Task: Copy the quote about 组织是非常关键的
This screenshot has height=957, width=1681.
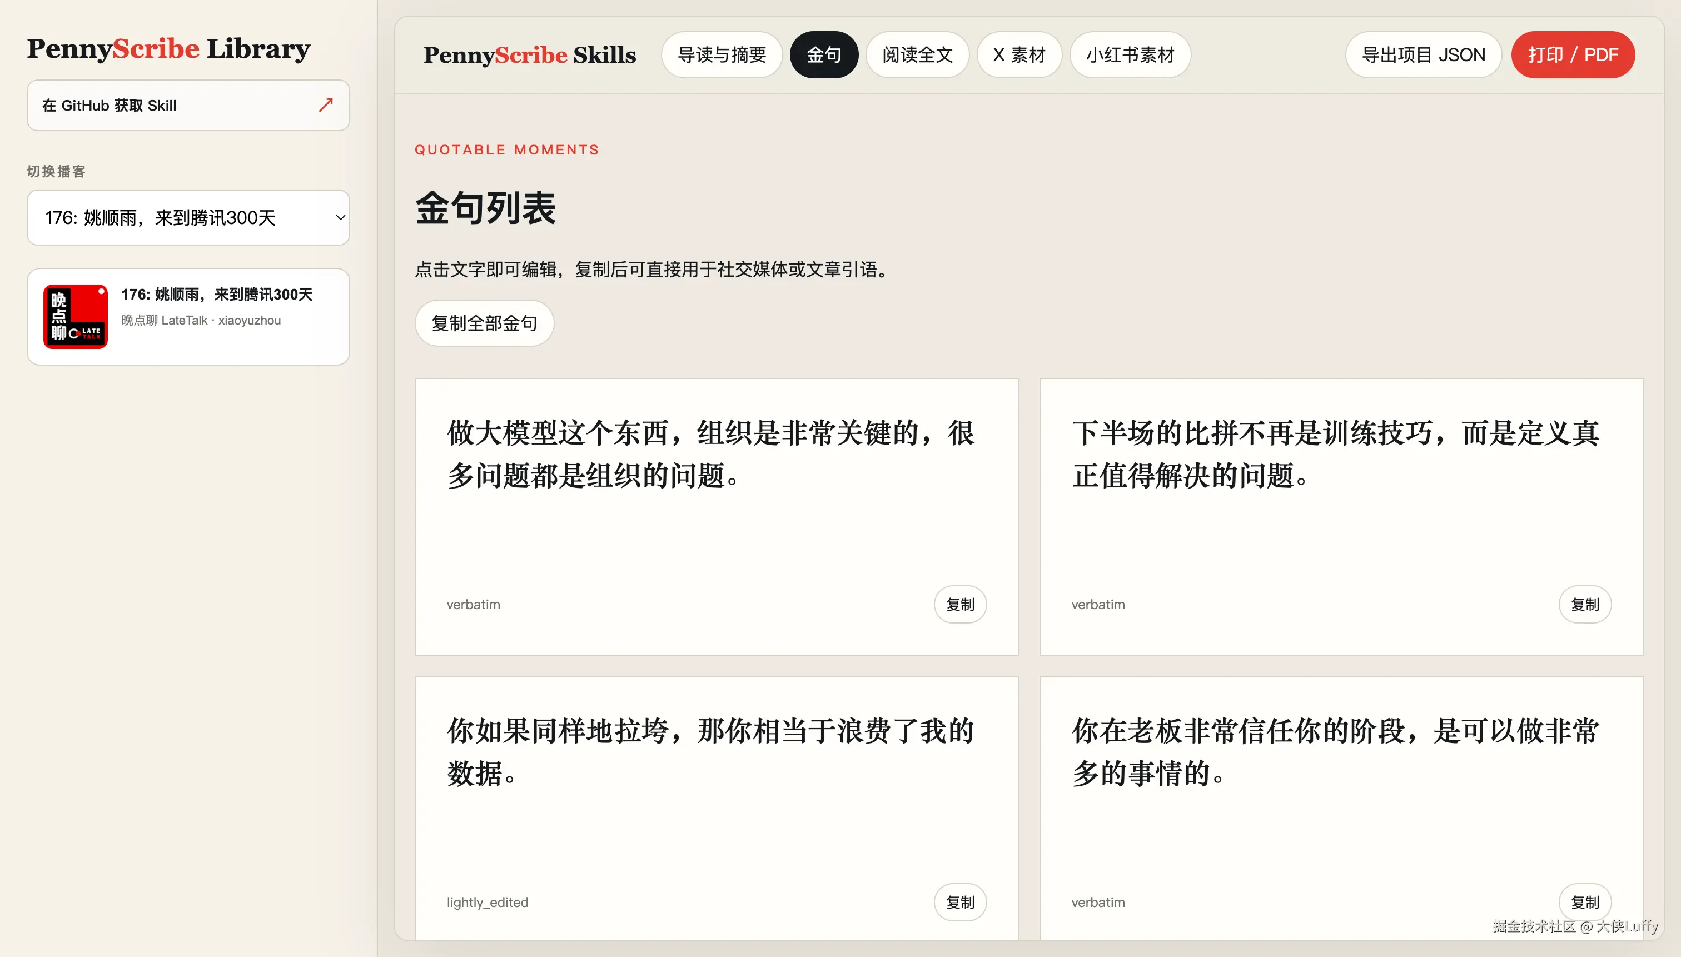Action: (x=960, y=604)
